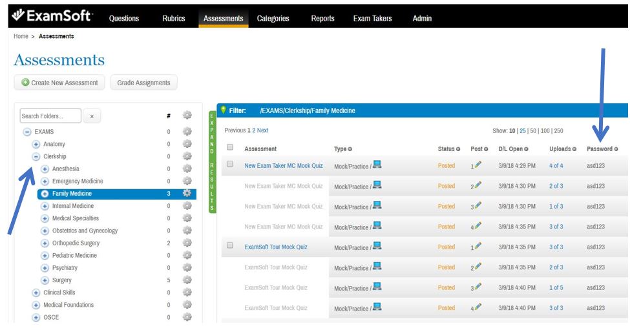630x330 pixels.
Task: Click the sort icon next to Password column
Action: coord(616,149)
